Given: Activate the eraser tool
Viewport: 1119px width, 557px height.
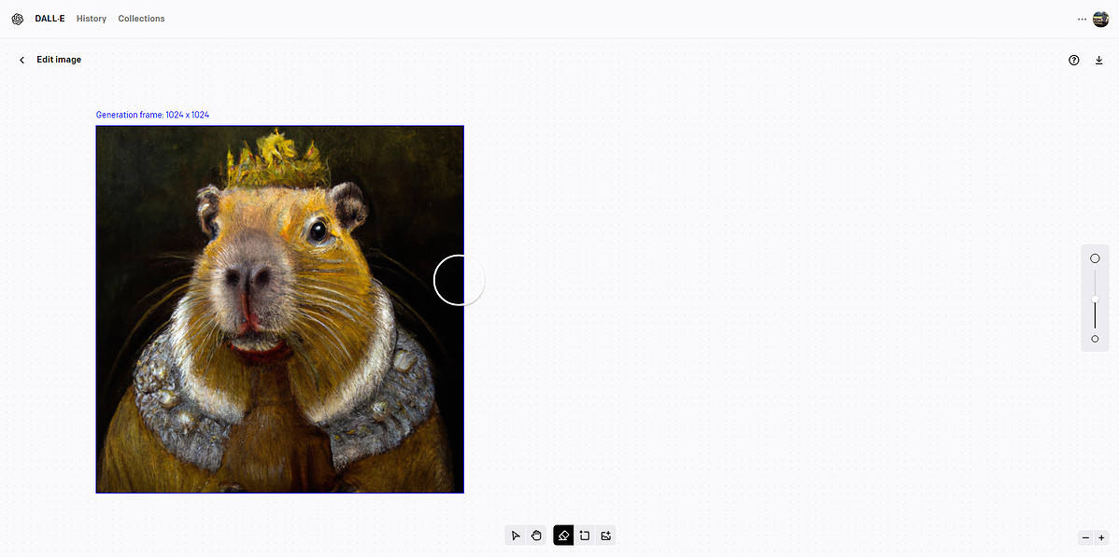Looking at the screenshot, I should click(x=563, y=536).
